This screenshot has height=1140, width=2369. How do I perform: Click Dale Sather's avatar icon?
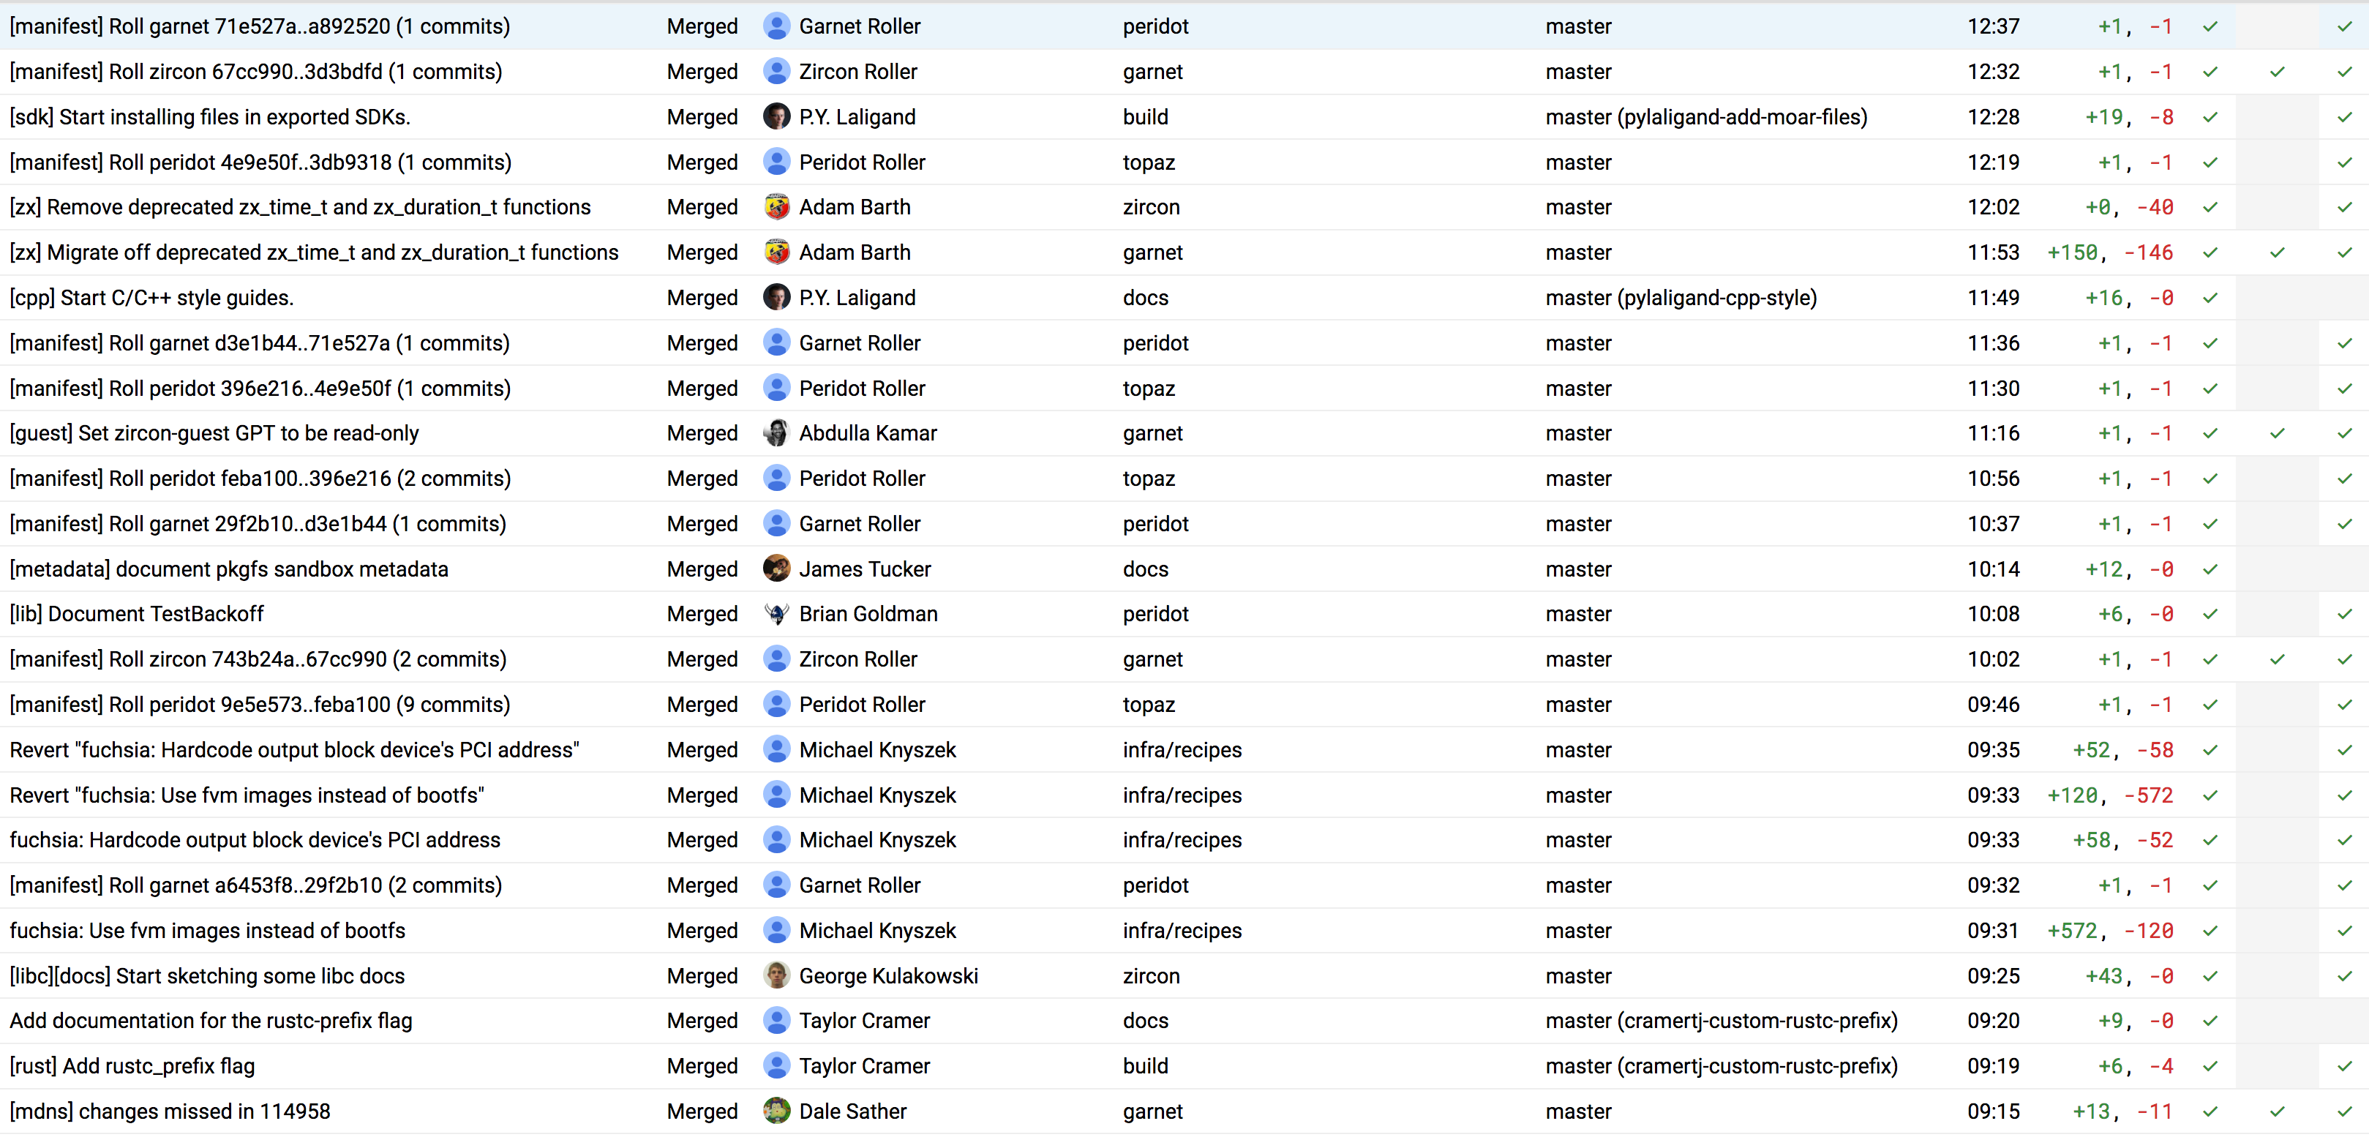[776, 1111]
